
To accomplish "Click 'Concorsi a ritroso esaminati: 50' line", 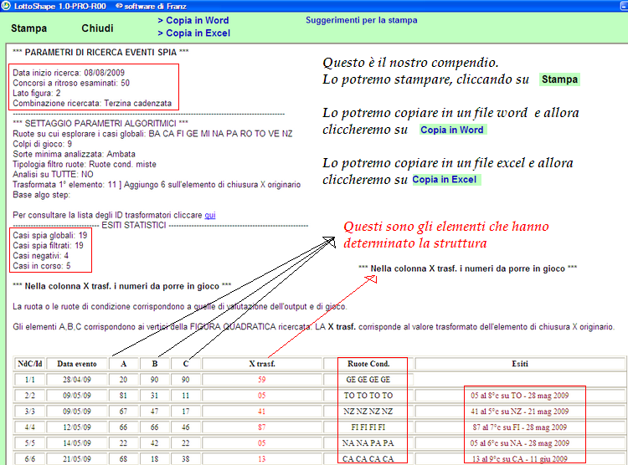I will pos(71,83).
